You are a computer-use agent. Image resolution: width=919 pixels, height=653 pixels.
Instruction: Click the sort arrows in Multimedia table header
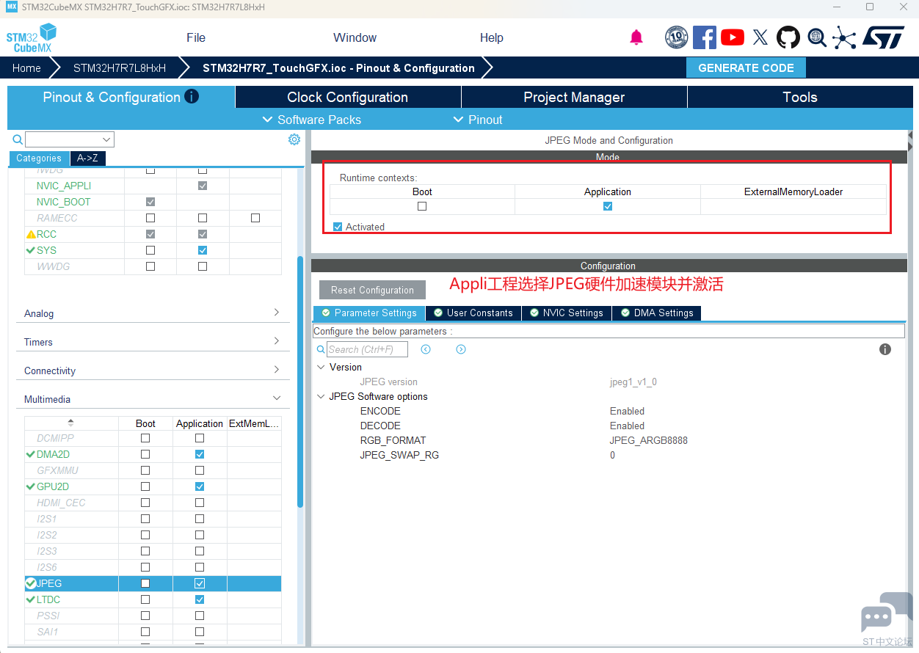pos(70,423)
